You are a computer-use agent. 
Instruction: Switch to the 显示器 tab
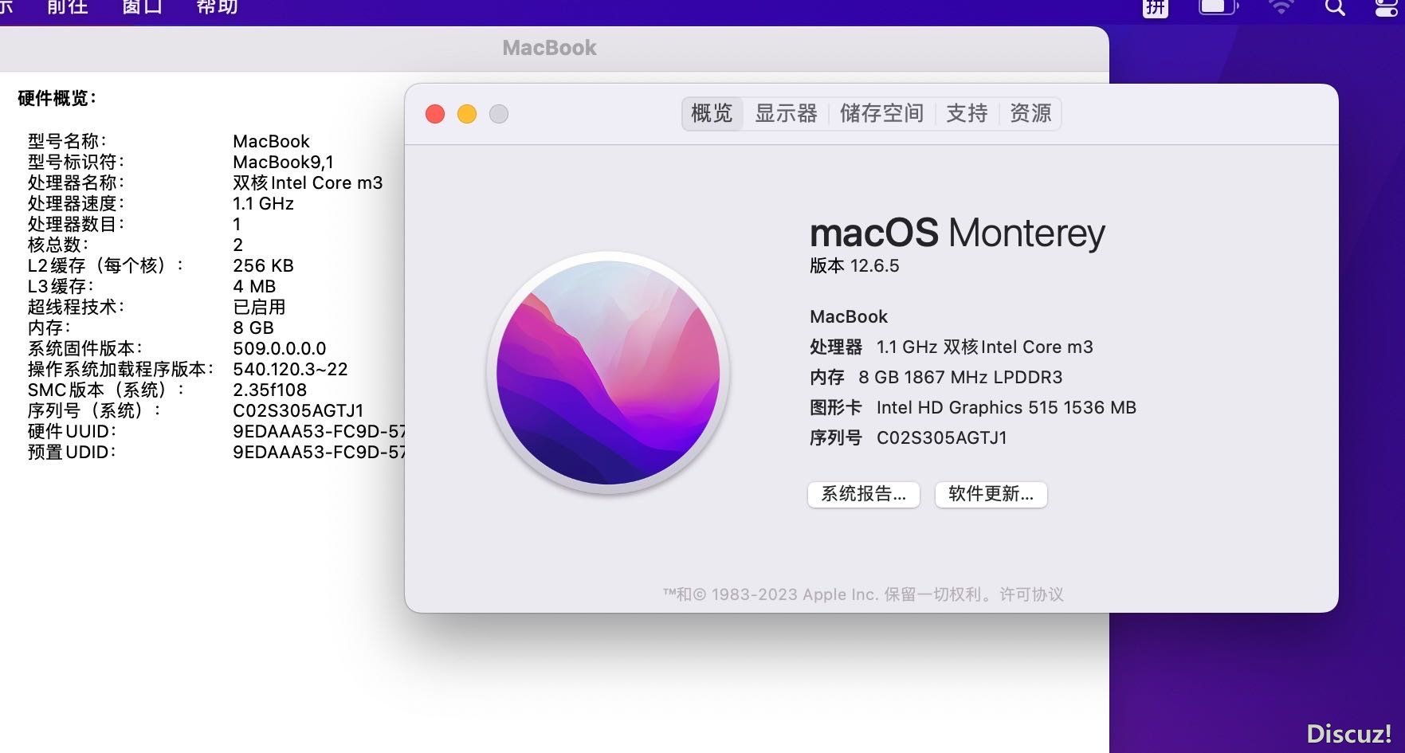coord(786,114)
